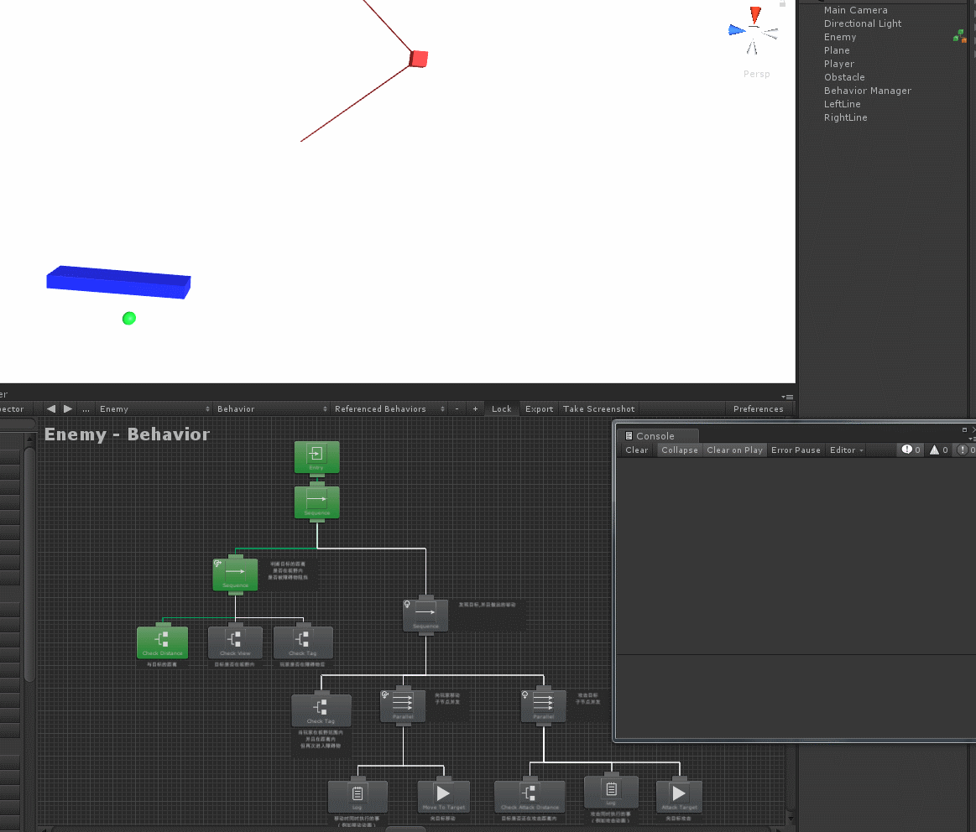This screenshot has width=976, height=832.
Task: Toggle Collapse in the Console
Action: [679, 450]
